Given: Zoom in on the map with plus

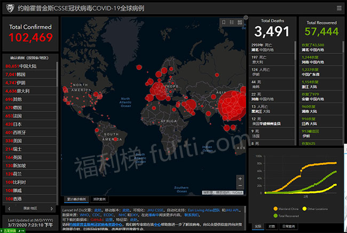Looking at the screenshot, I should [x=240, y=179].
